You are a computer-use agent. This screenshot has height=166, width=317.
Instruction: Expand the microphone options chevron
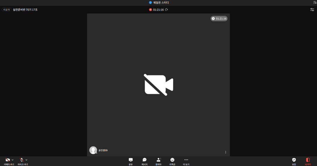point(26,160)
